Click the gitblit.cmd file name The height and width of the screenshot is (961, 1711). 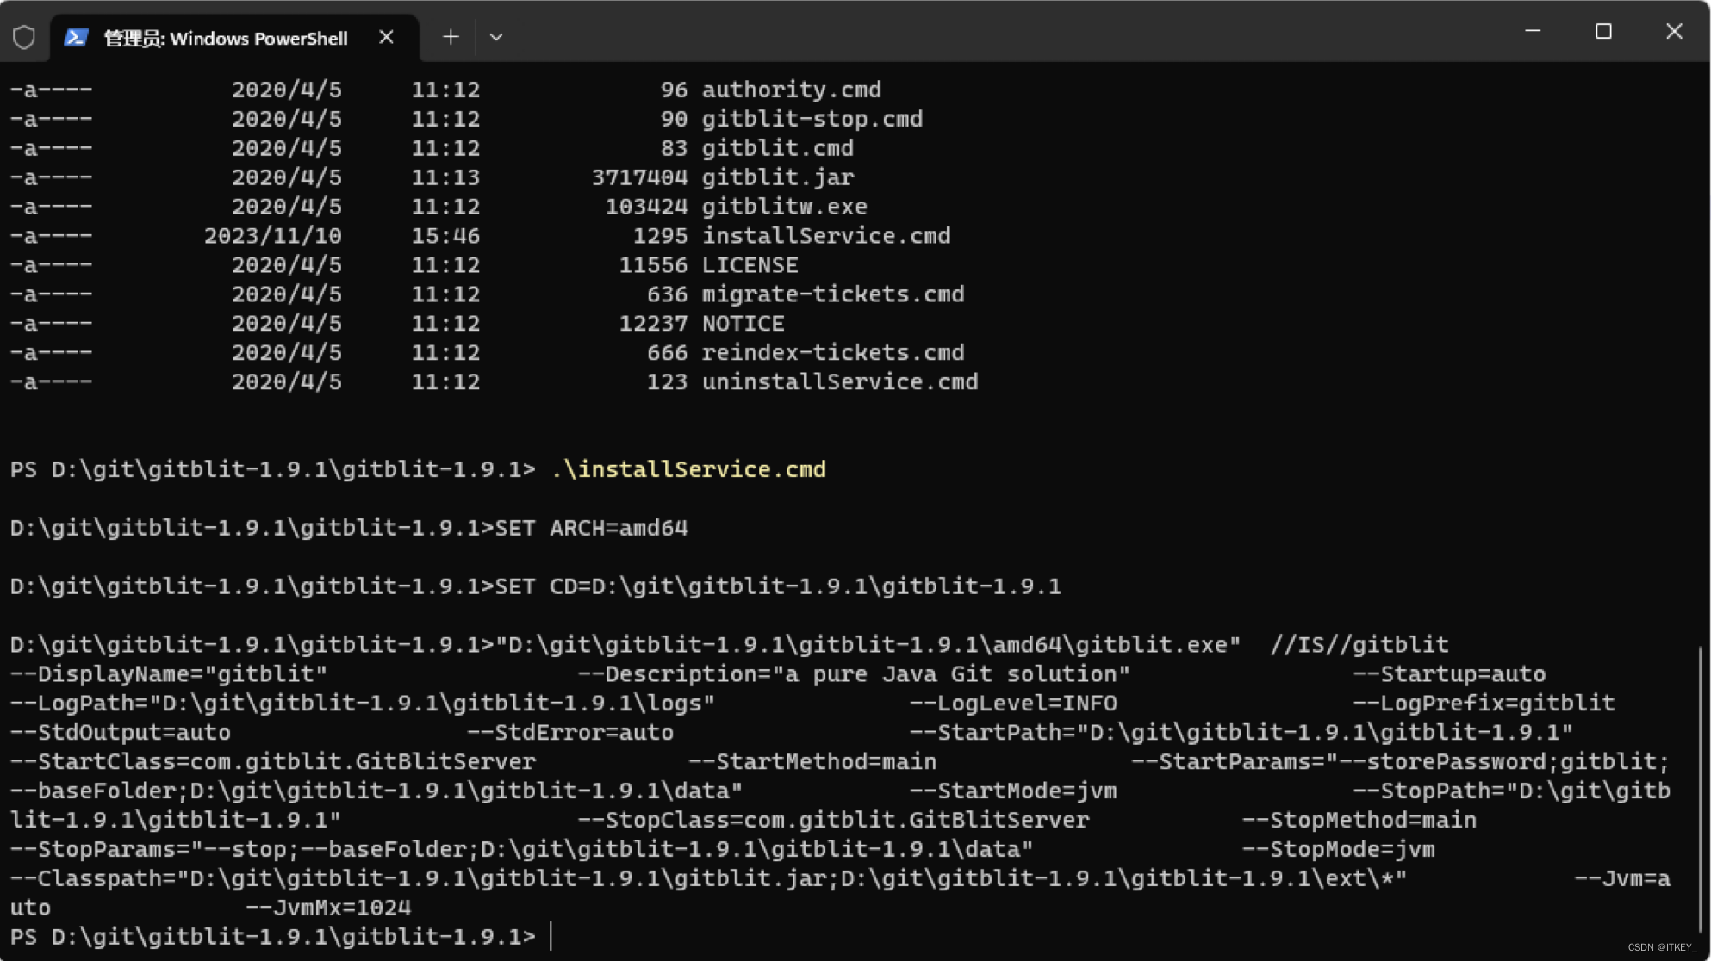778,148
